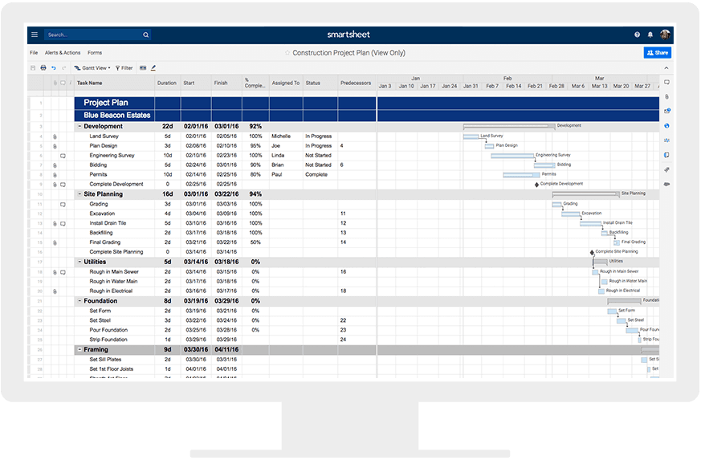This screenshot has width=701, height=460.
Task: Open the Alerts & Actions menu
Action: (x=63, y=53)
